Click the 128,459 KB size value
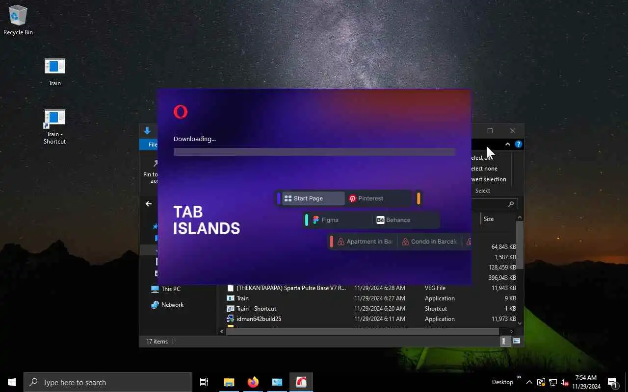Image resolution: width=628 pixels, height=392 pixels. tap(502, 268)
